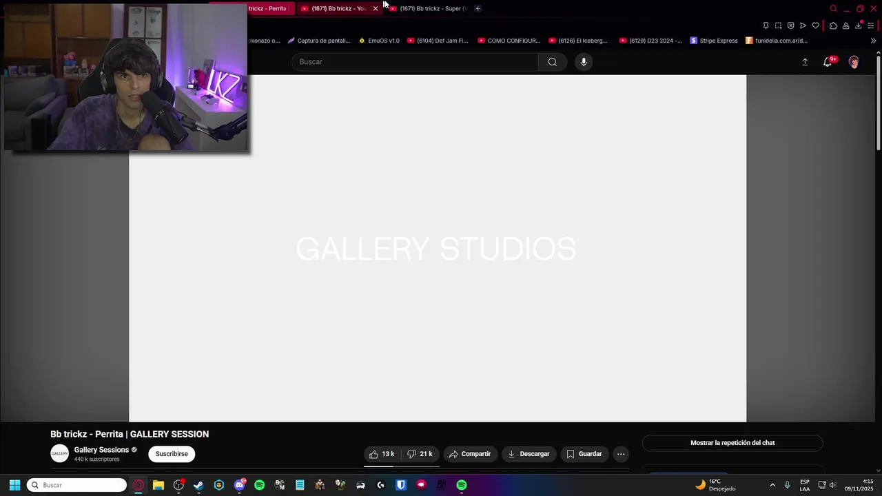Click Compartir share button

click(x=469, y=454)
